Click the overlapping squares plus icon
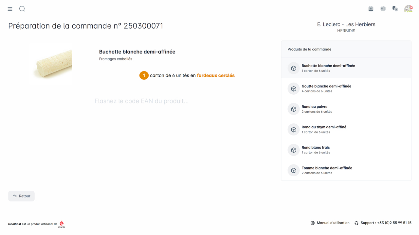The image size is (419, 235). 395,9
